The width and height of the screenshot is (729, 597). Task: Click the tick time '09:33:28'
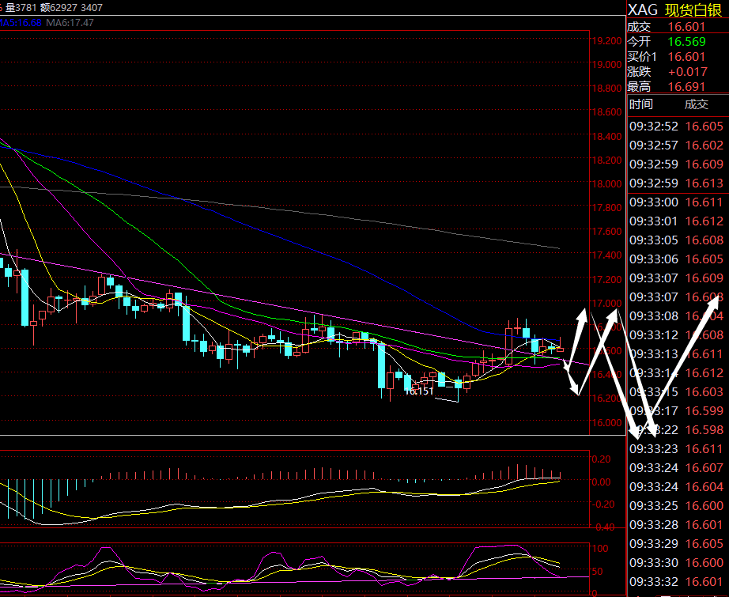tap(654, 524)
